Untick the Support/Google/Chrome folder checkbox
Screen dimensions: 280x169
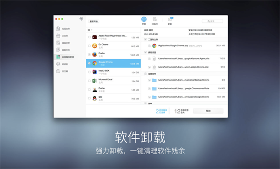(149, 97)
